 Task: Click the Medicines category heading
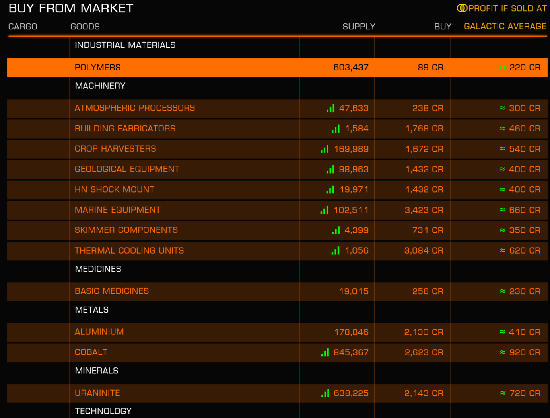[x=98, y=269]
